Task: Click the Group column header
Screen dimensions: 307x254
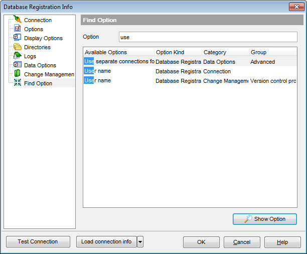Action: click(273, 52)
